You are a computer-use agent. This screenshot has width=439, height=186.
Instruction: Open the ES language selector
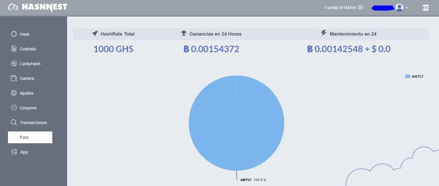pos(425,8)
